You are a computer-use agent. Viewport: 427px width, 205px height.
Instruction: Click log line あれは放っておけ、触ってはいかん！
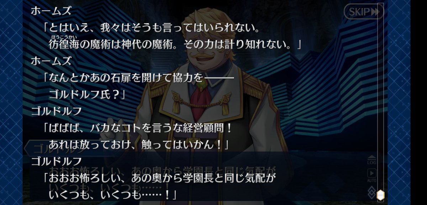point(138,145)
